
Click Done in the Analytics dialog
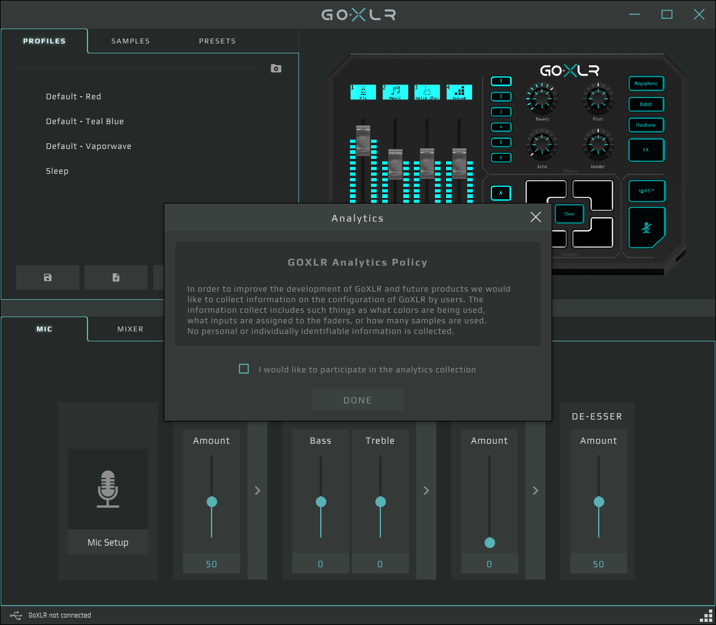(357, 400)
